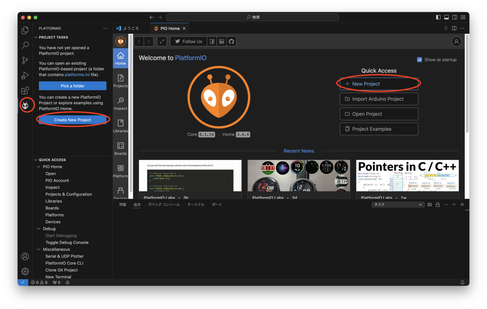Viewport: 487px width, 309px height.
Task: Open the Manage settings gear
Action: [25, 271]
